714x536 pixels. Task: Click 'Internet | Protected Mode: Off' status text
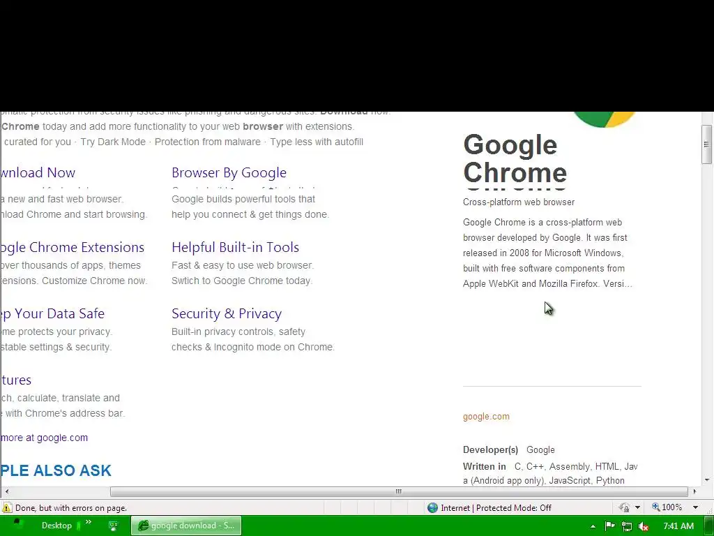pos(496,508)
